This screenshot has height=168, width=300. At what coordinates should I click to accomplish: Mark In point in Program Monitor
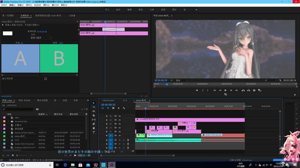point(203,90)
